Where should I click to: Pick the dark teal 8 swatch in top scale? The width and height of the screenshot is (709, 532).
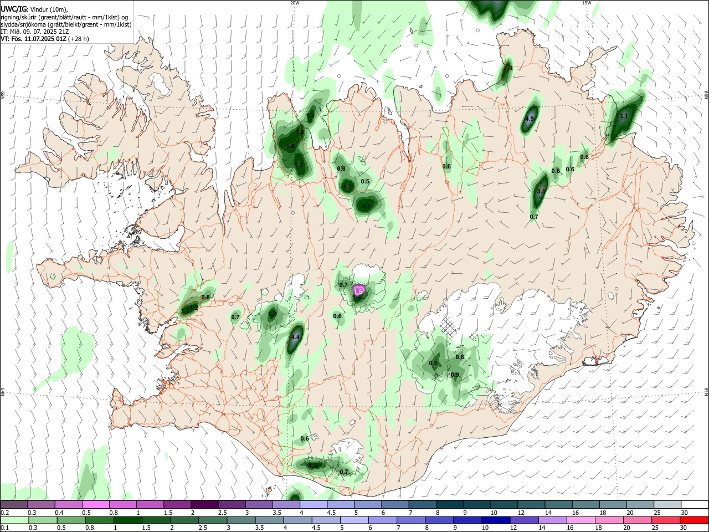click(449, 505)
